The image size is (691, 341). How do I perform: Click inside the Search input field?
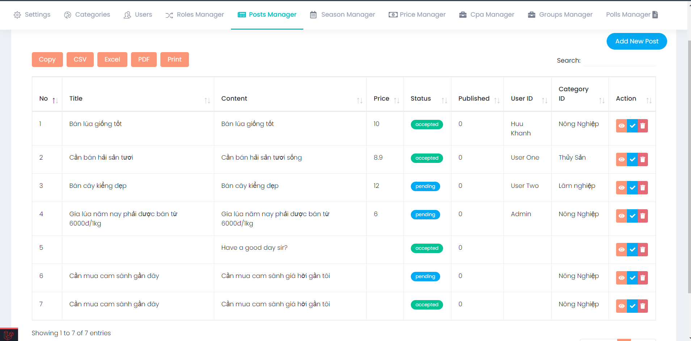coord(619,60)
